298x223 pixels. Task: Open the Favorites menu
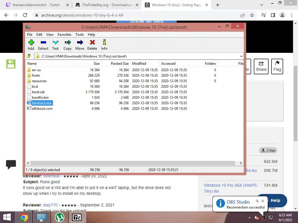point(64,35)
